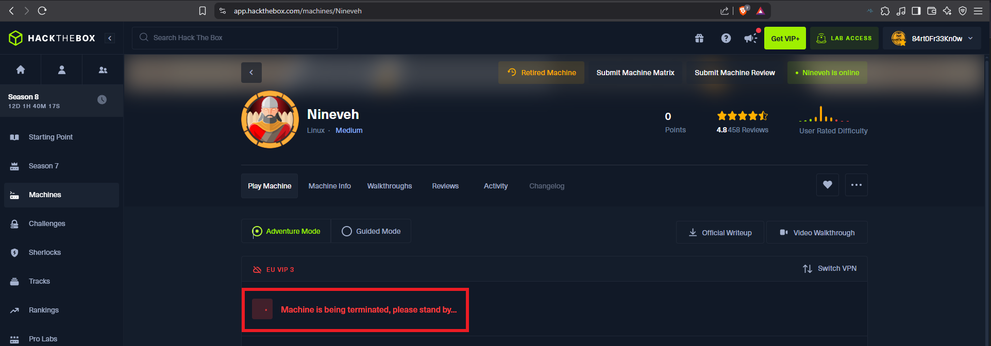Select Adventure Mode radio option

click(x=286, y=231)
